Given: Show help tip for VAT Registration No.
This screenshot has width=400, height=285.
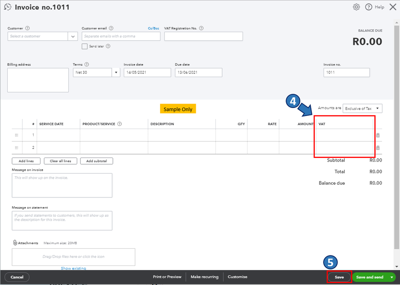Looking at the screenshot, I should coord(201,28).
